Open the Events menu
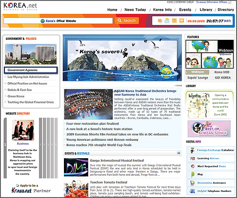 coord(185,10)
